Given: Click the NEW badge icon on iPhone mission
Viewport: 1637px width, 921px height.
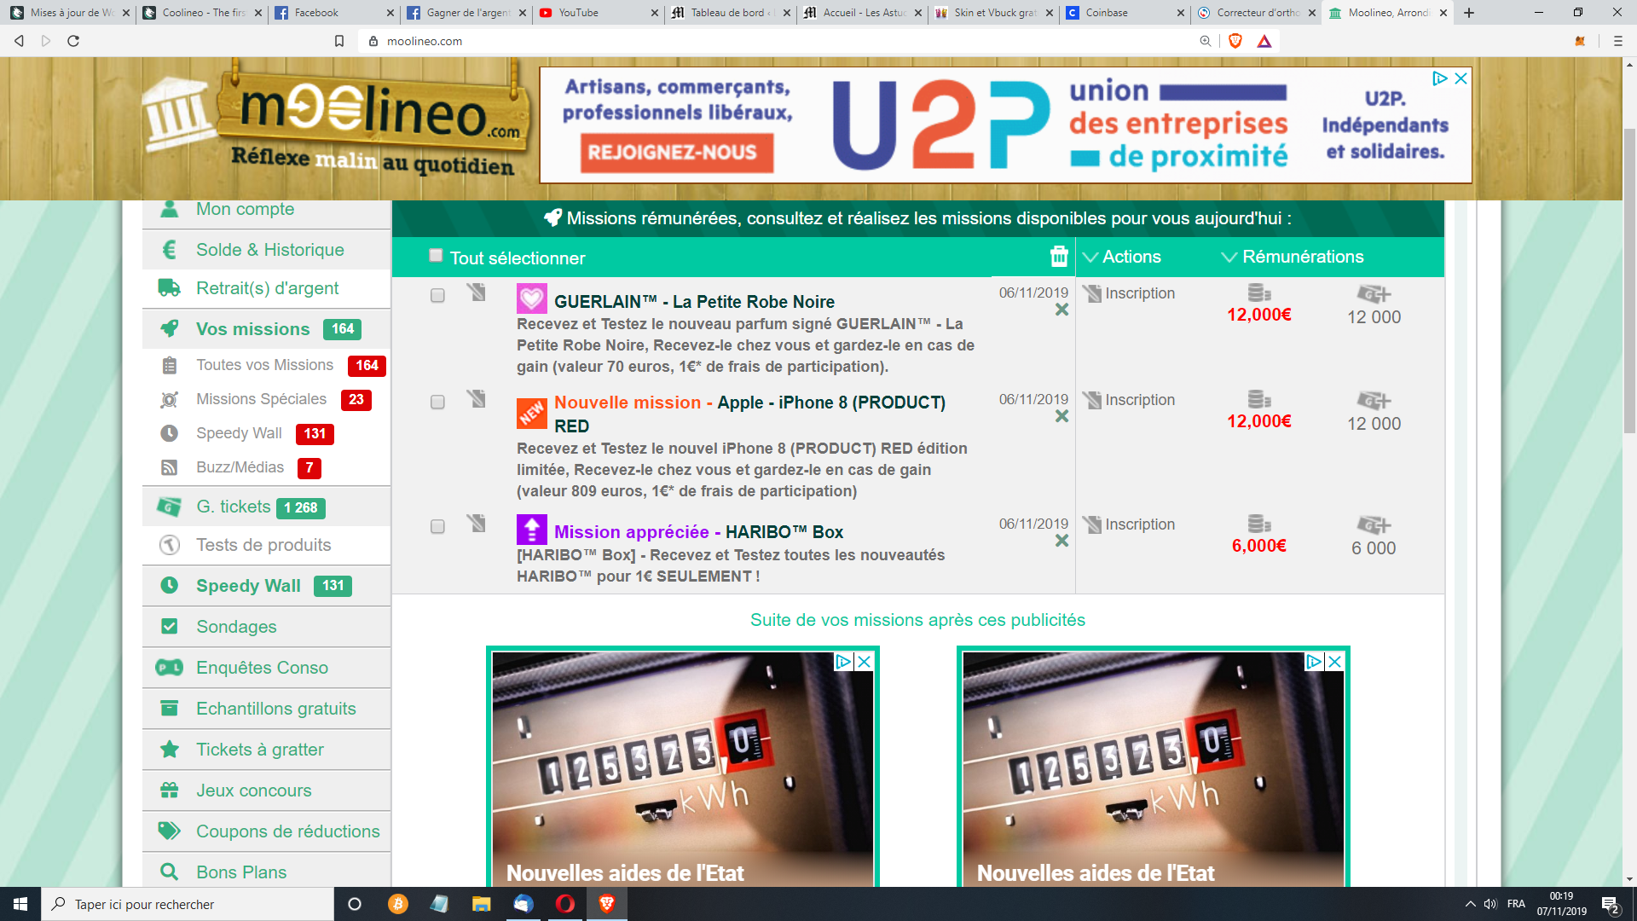Looking at the screenshot, I should point(532,414).
